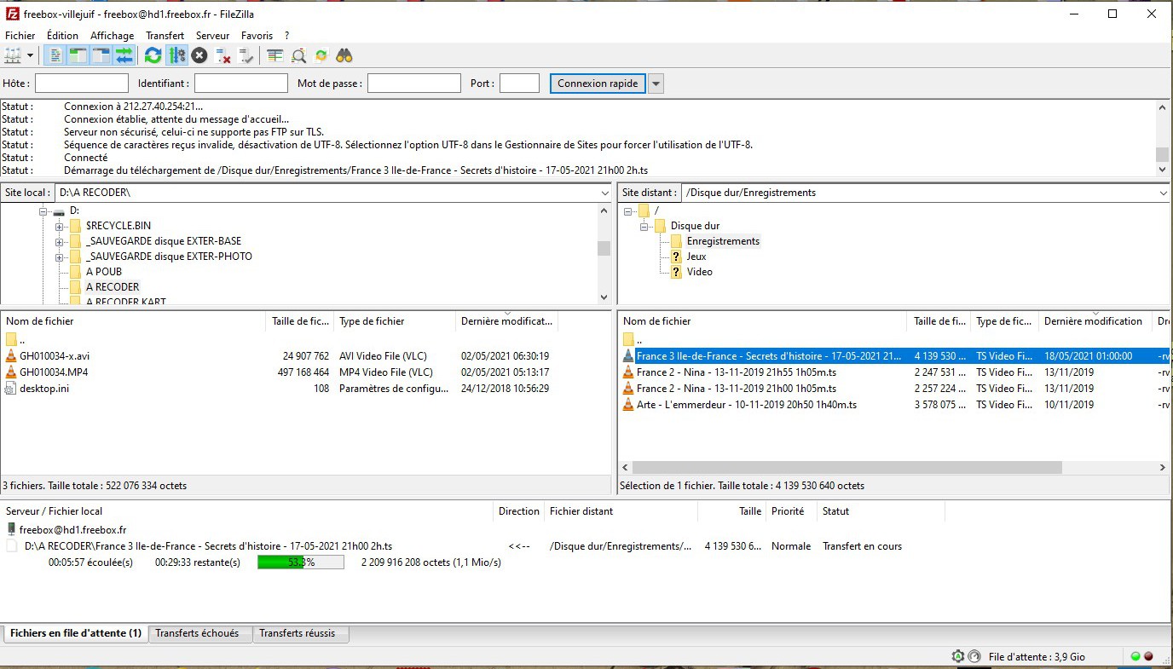Viewport: 1173px width, 669px height.
Task: Click the Mot de passe field
Action: pos(414,84)
